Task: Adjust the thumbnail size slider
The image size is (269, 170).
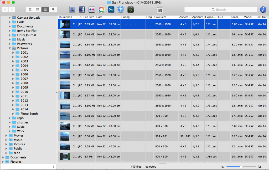Action: coord(241,167)
